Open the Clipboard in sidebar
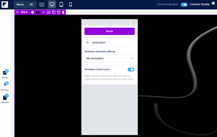The width and height of the screenshot is (217, 137). click(5, 98)
